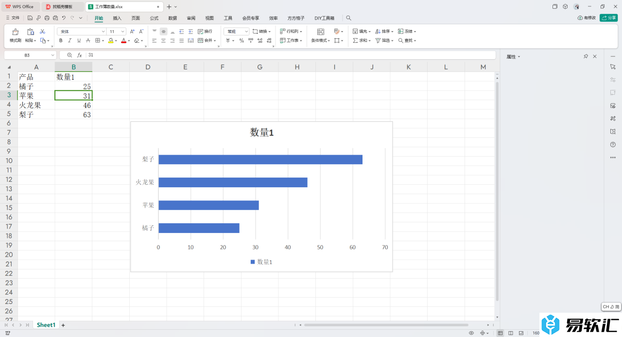Screen dimensions: 622x337
Task: Add a new sheet with plus button
Action: [x=63, y=325]
